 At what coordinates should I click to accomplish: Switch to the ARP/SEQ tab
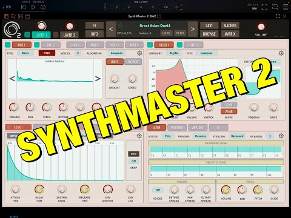(x=198, y=127)
